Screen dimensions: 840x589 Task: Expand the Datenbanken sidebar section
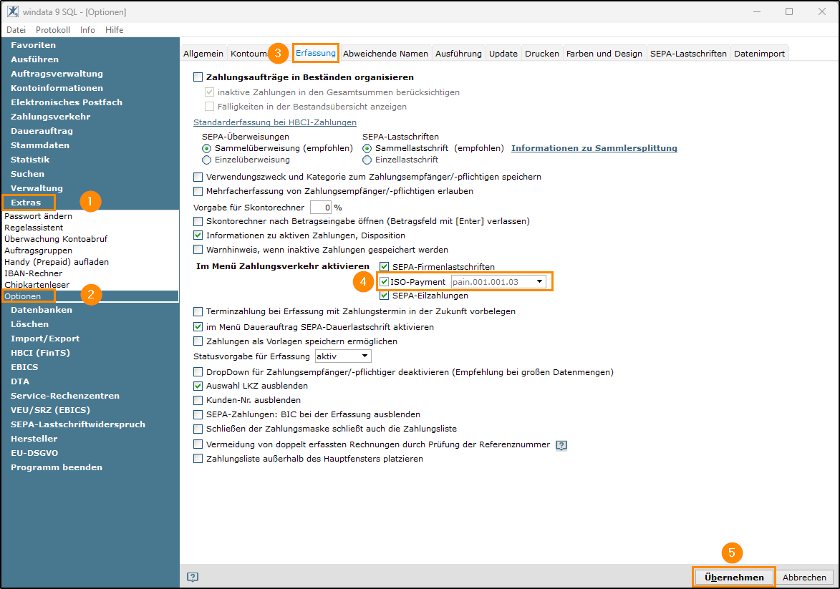click(x=42, y=309)
